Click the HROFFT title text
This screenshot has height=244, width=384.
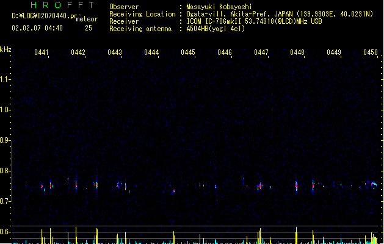(x=63, y=5)
